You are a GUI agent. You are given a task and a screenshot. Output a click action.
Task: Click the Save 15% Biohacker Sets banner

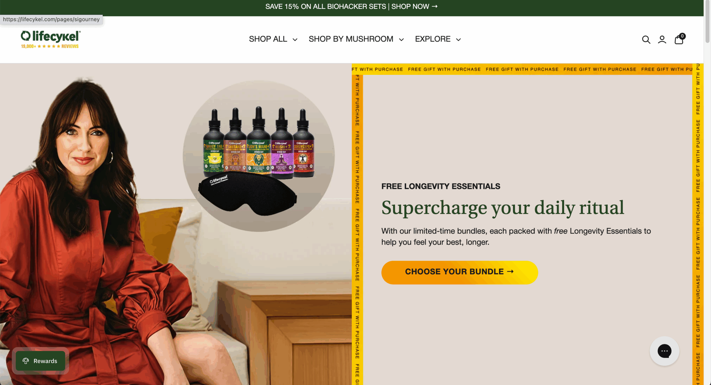pos(351,7)
